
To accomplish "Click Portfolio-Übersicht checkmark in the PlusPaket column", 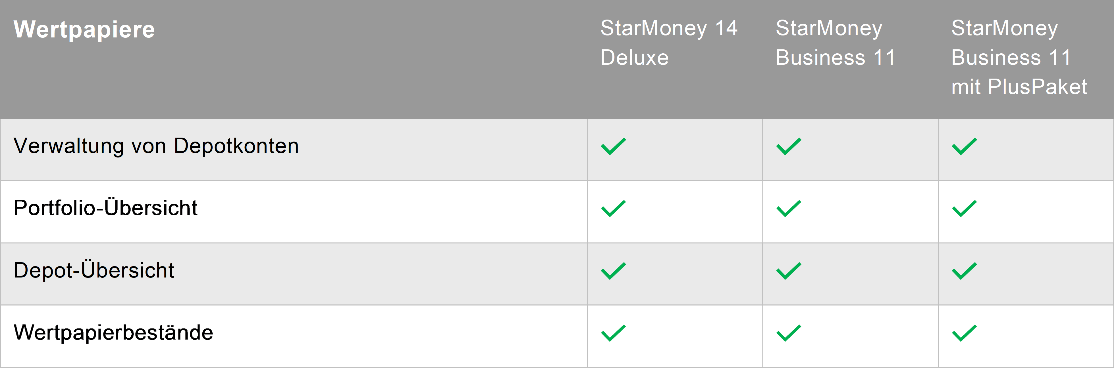I will tap(964, 209).
